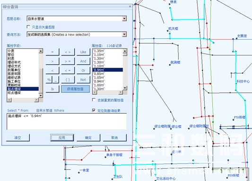Click inside the Where clause text box
The width and height of the screenshot is (252, 181).
[67, 121]
